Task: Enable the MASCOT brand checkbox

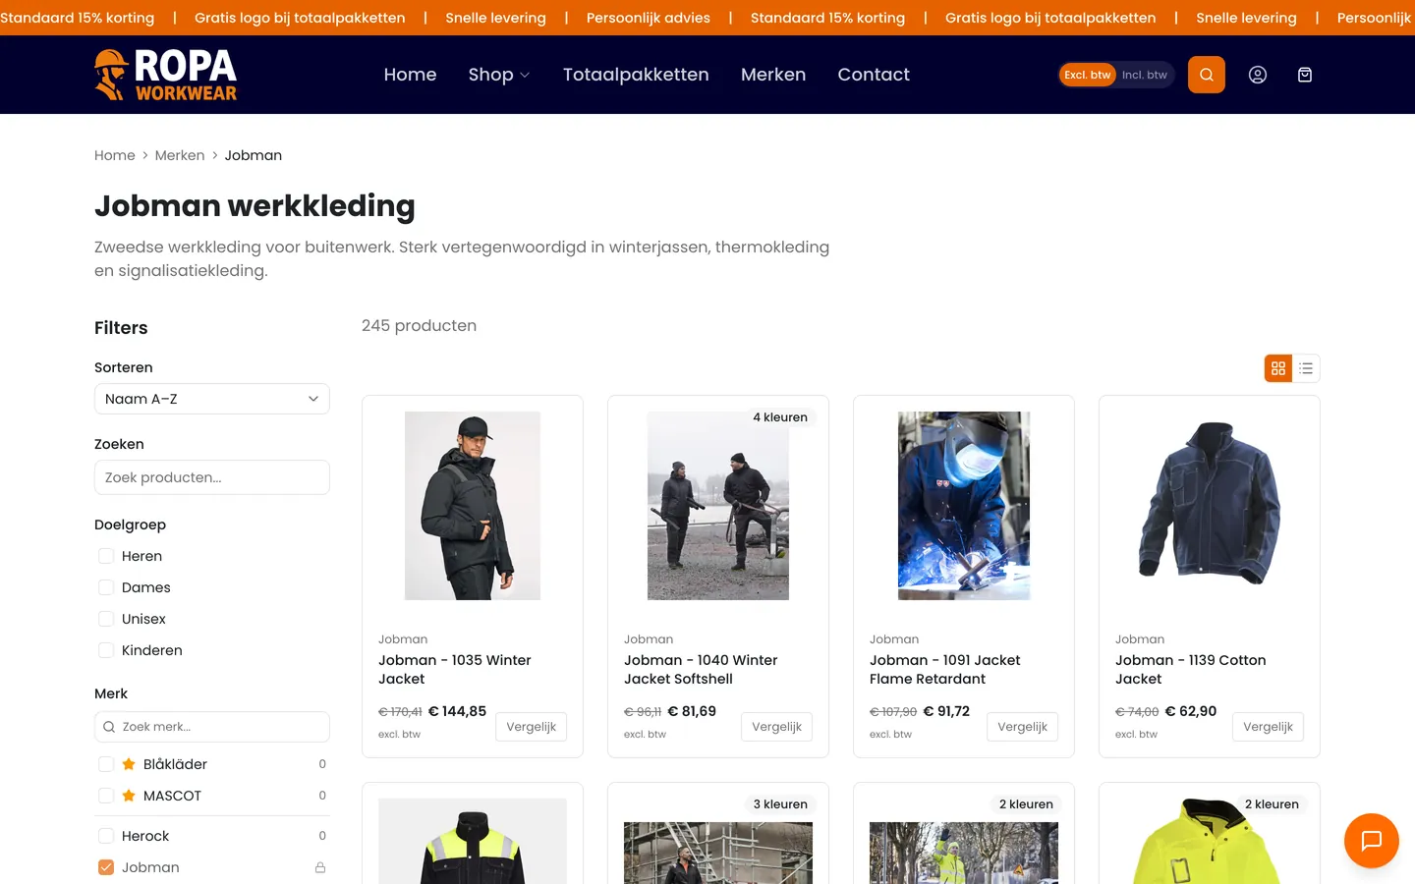Action: 106,796
